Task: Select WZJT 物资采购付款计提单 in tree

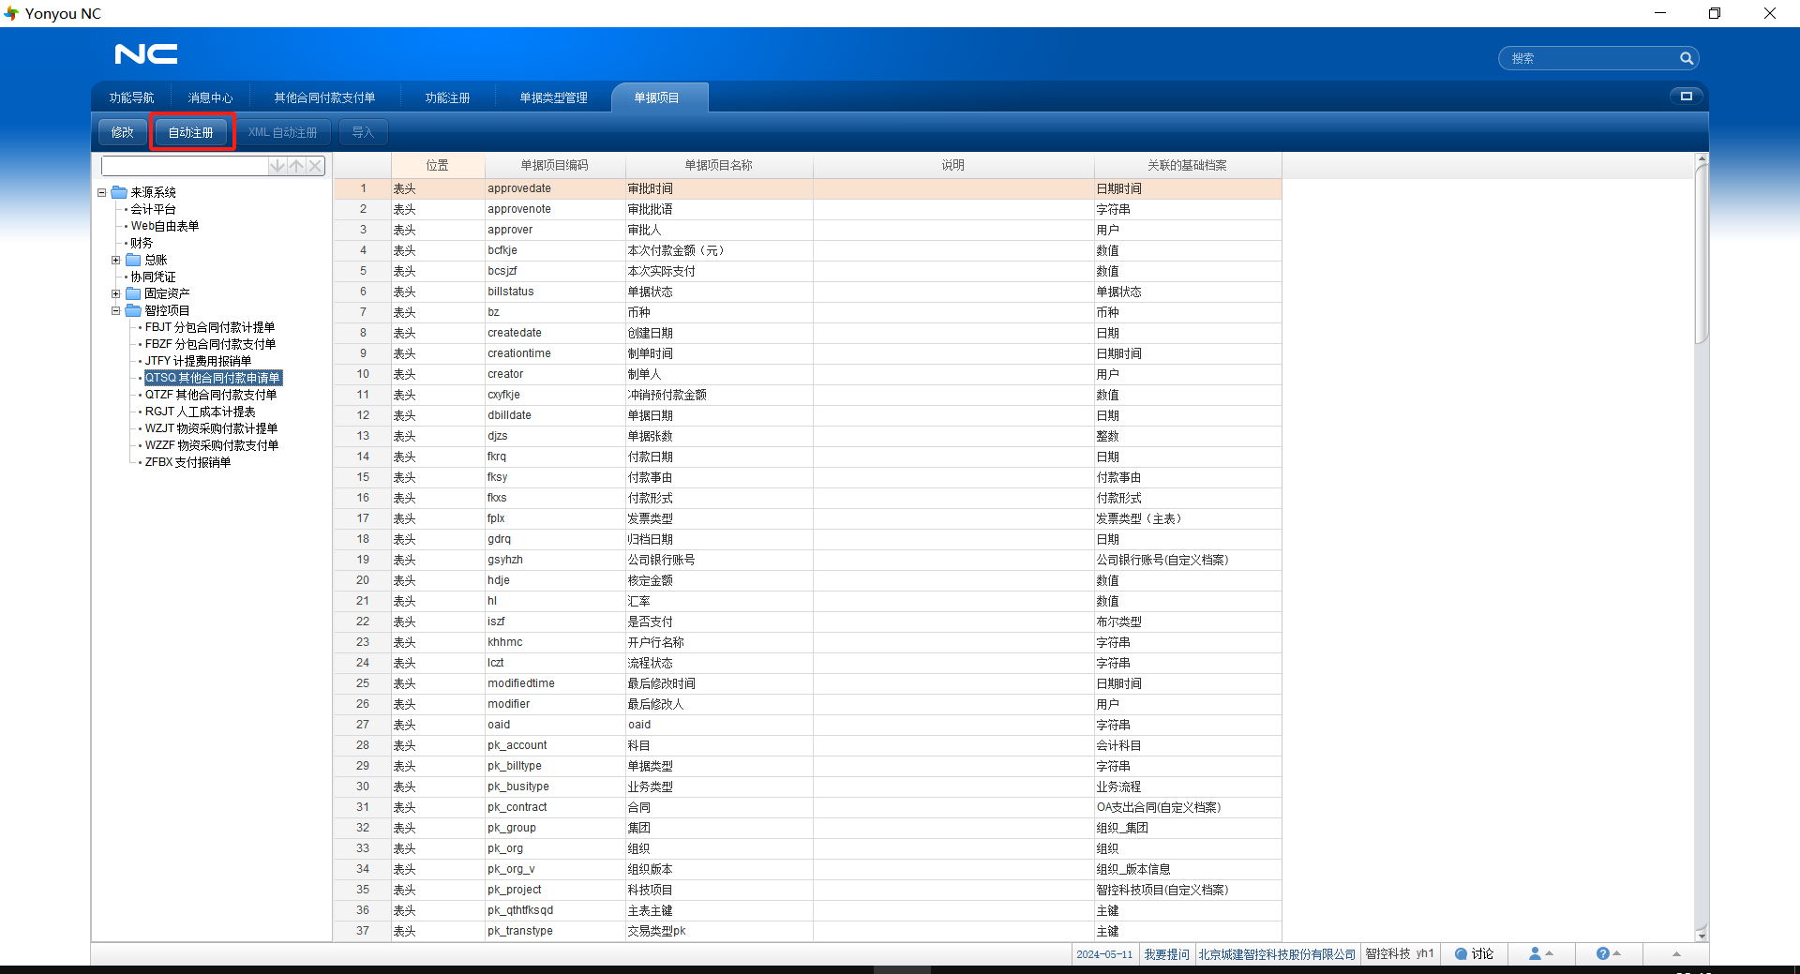Action: [x=211, y=428]
